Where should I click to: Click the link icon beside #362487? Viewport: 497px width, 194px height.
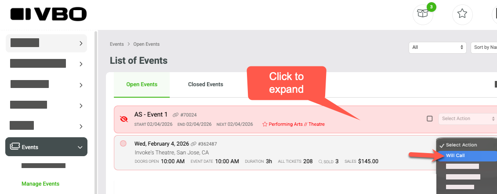click(x=194, y=144)
